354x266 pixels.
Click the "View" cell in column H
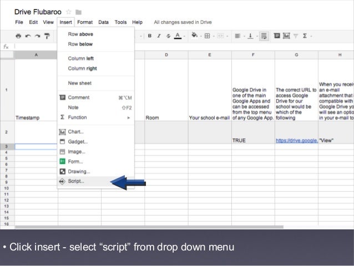pyautogui.click(x=336, y=132)
